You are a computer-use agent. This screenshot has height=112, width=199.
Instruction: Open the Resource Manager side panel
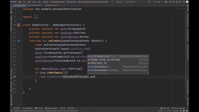(x=11, y=23)
